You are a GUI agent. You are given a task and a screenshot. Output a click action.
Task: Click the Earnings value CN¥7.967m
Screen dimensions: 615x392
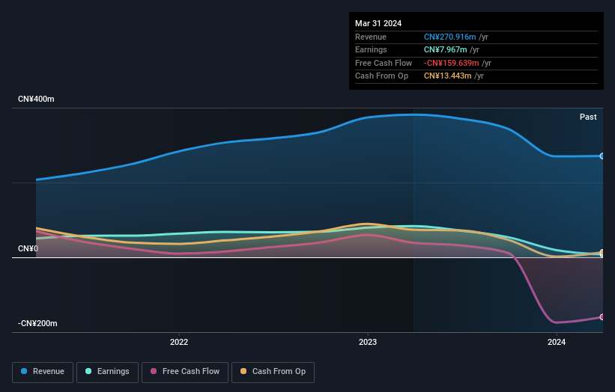pos(445,49)
